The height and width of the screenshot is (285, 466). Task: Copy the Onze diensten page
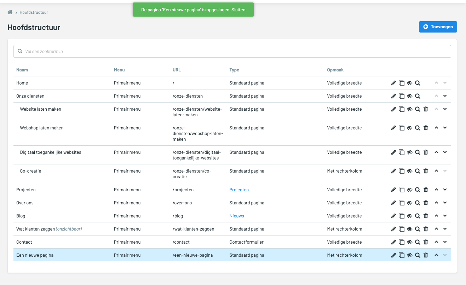point(402,96)
